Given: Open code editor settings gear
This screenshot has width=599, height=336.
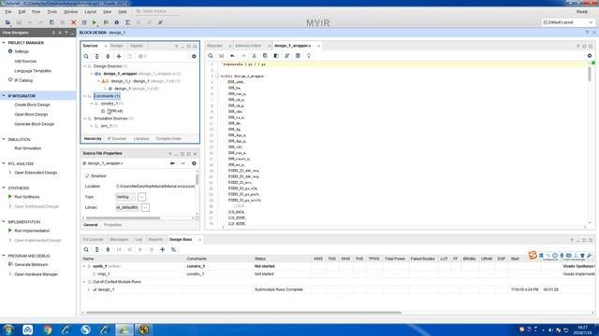Looking at the screenshot, I should [590, 56].
